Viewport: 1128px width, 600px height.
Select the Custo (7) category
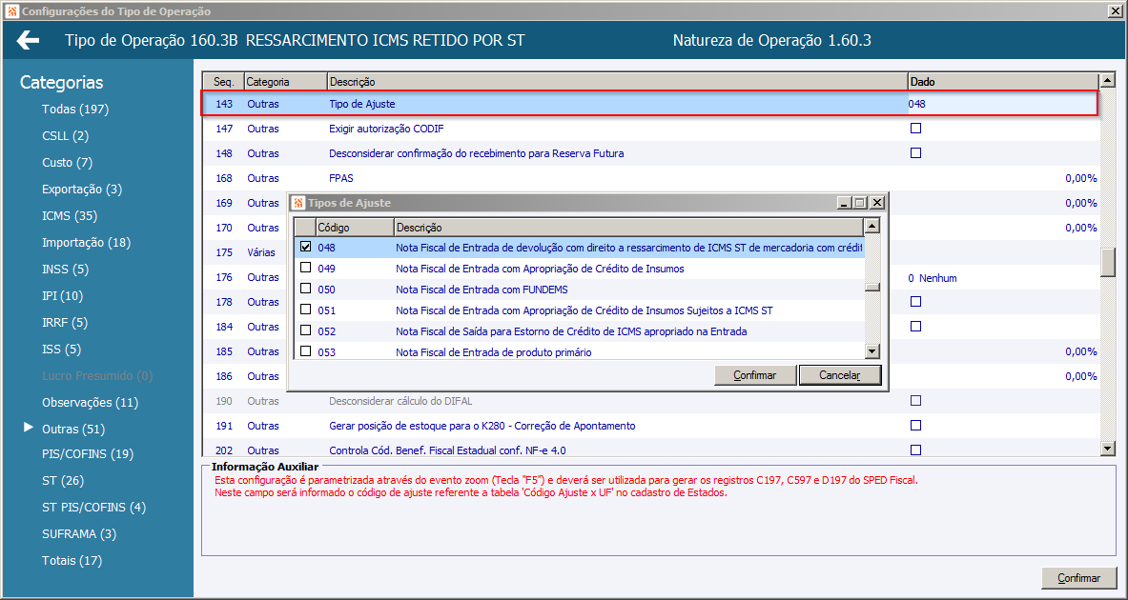click(x=68, y=163)
